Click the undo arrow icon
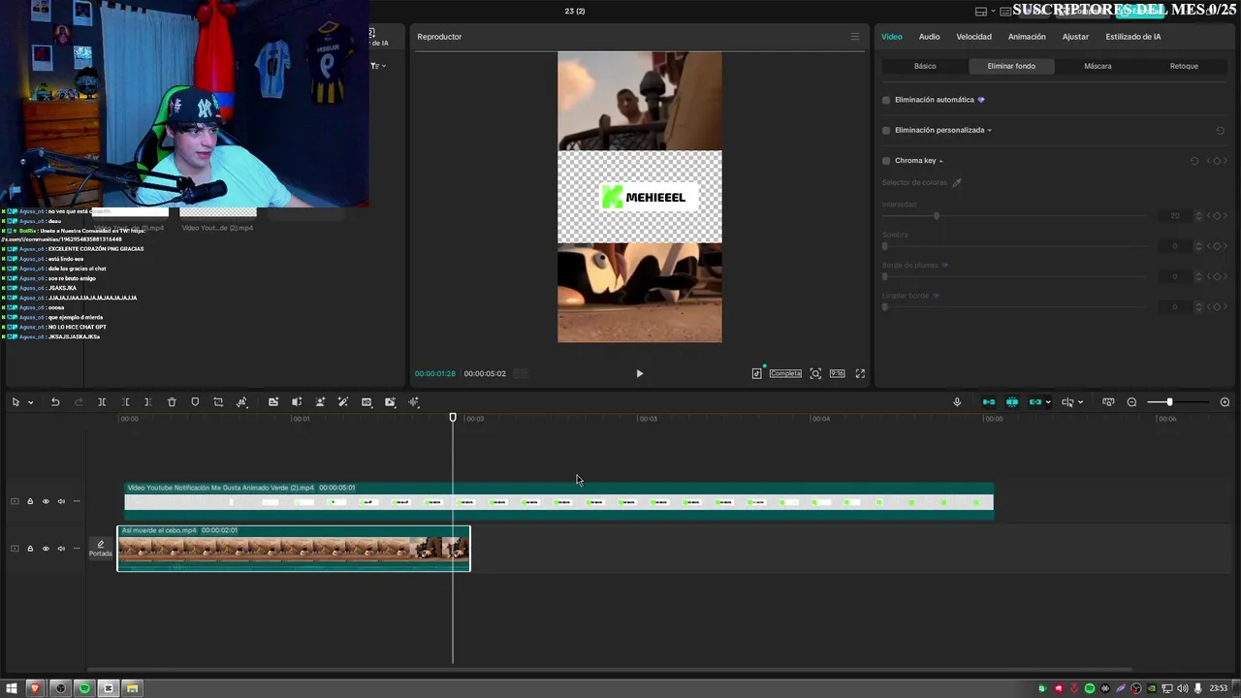 [x=55, y=402]
